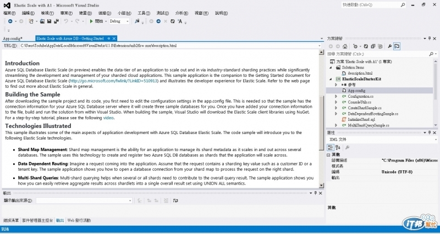Open the 檔案(F) menu

tap(9, 13)
